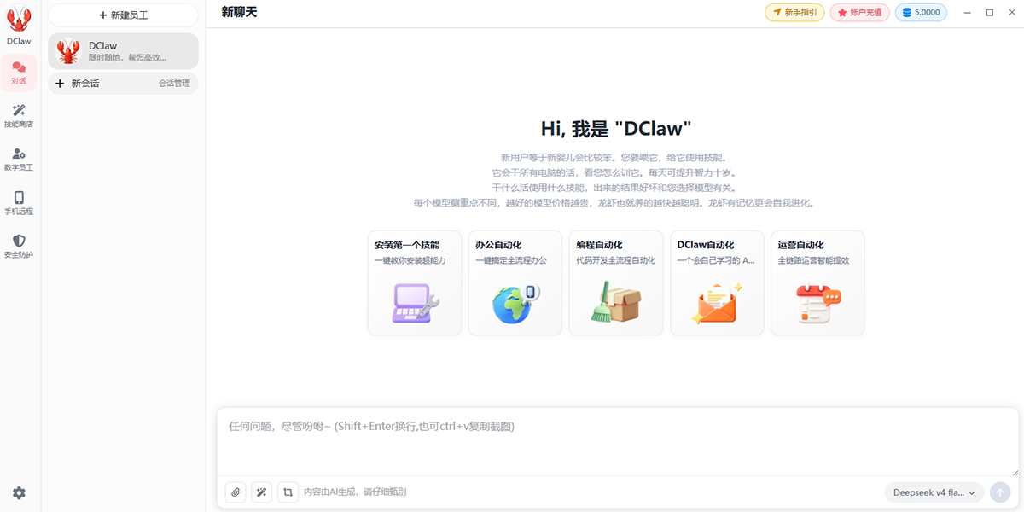This screenshot has width=1024, height=512.
Task: View the 5.0000 balance badge
Action: point(921,13)
